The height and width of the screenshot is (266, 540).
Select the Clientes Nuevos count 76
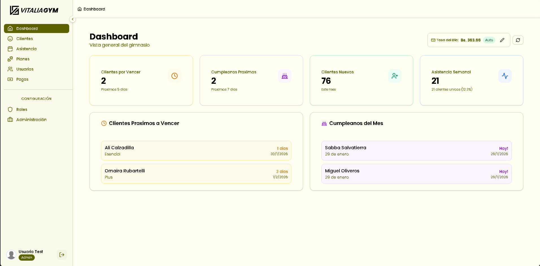pyautogui.click(x=326, y=81)
